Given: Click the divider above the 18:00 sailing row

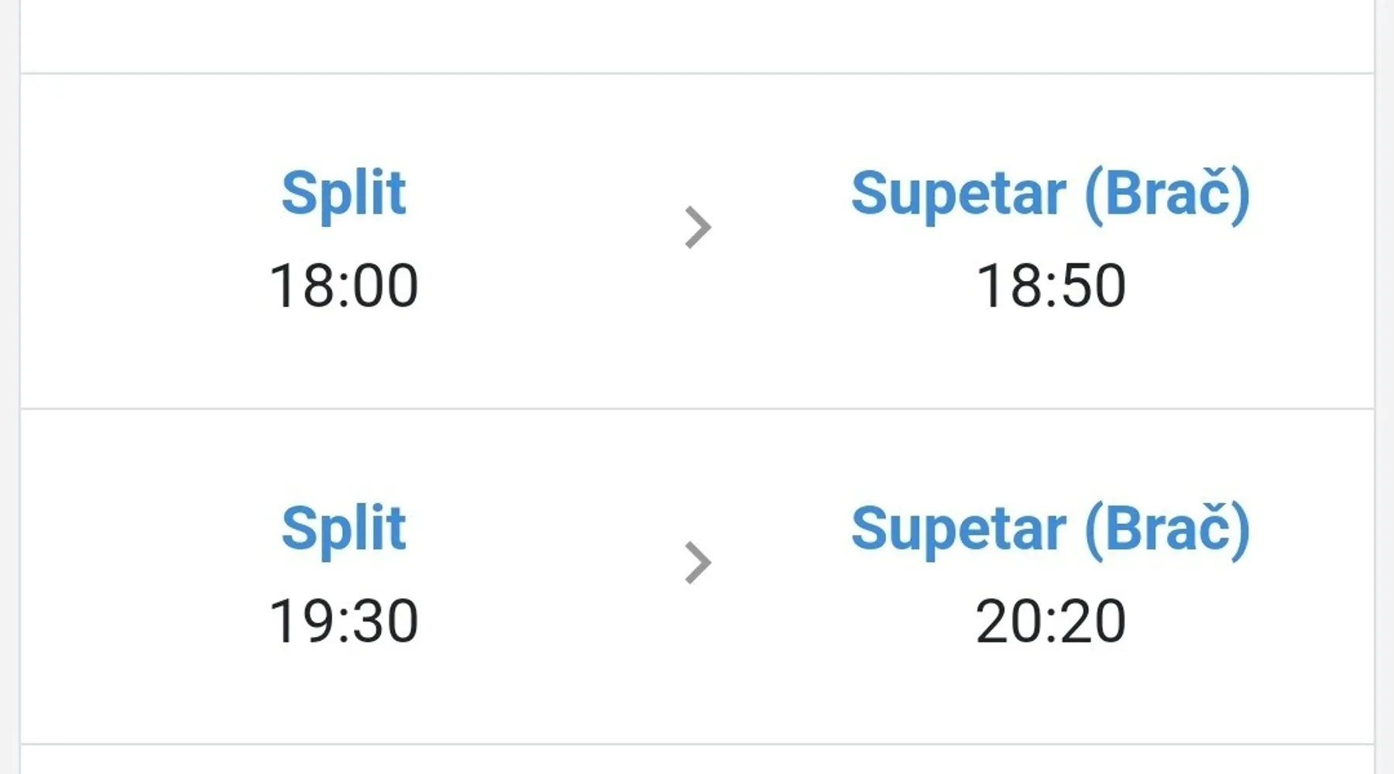Looking at the screenshot, I should tap(697, 74).
